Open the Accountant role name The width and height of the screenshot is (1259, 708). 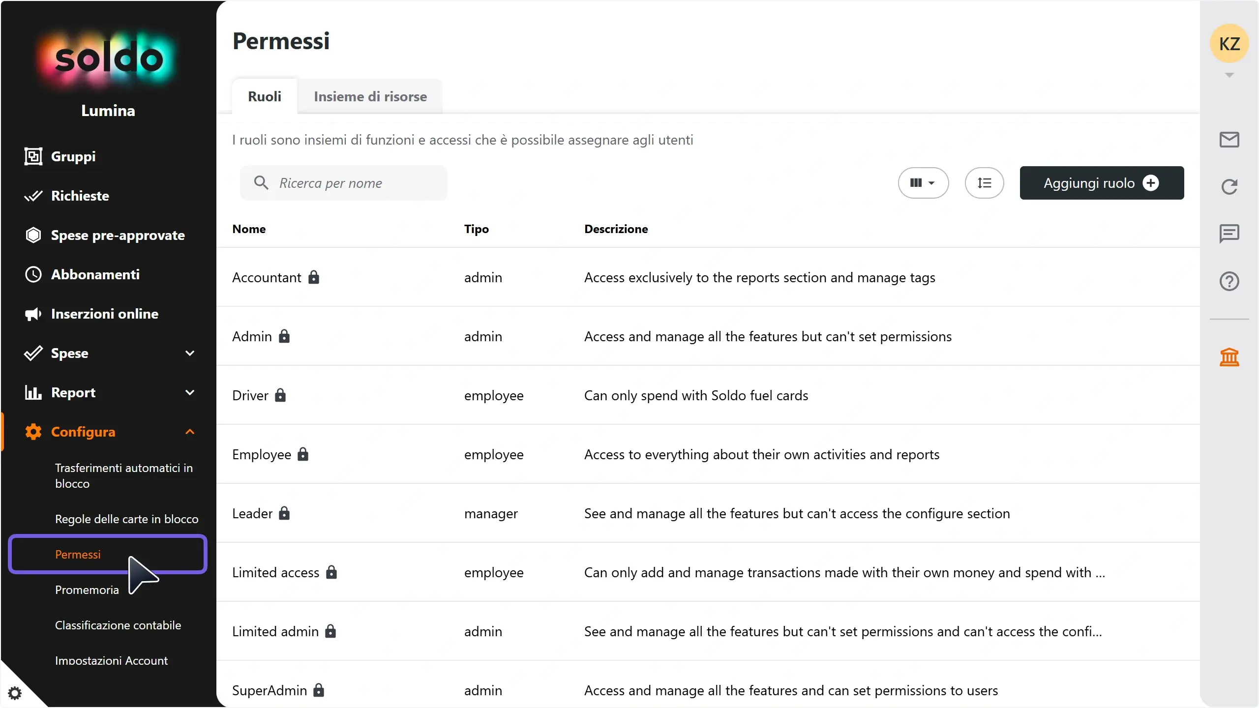click(x=267, y=277)
